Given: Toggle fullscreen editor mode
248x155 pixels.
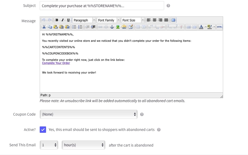Looking at the screenshot, I should [173, 20].
